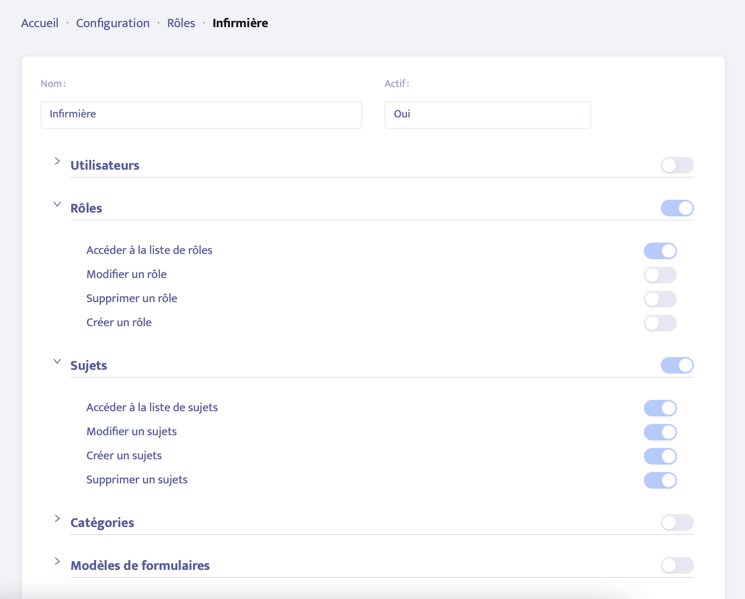Collapse the Rôles section
This screenshot has width=745, height=599.
click(x=57, y=204)
